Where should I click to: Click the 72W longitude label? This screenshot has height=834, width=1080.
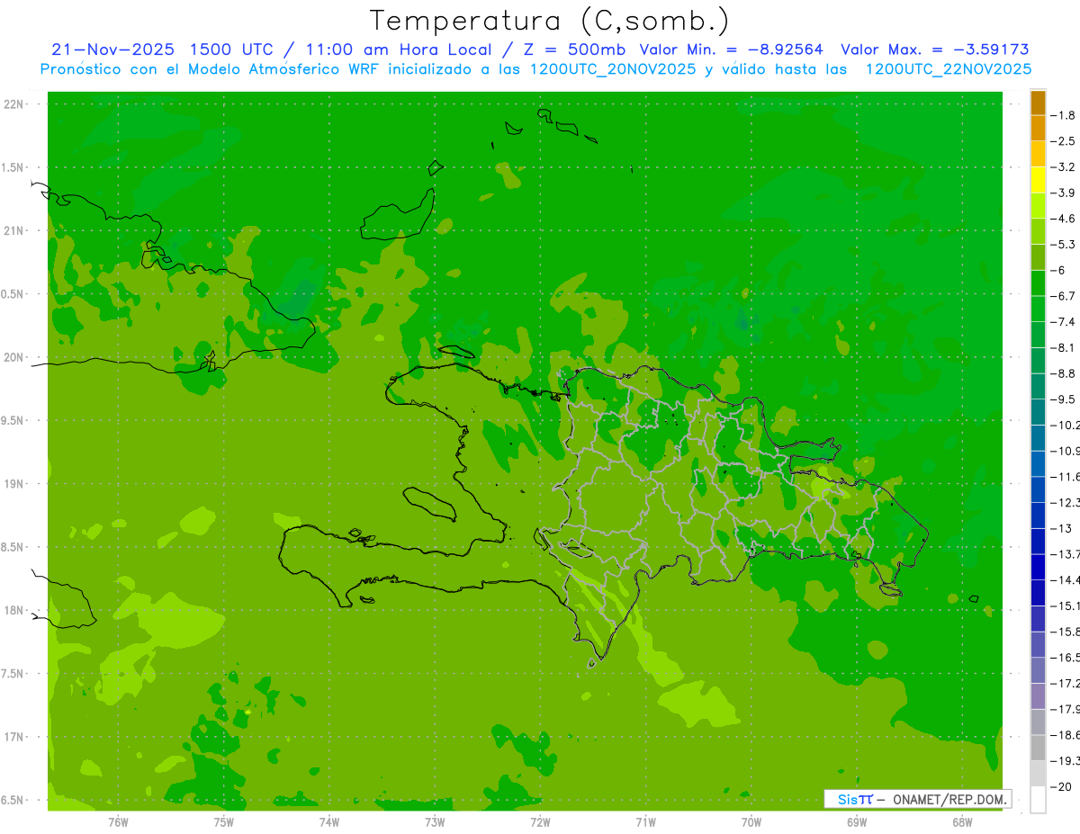coord(540,821)
